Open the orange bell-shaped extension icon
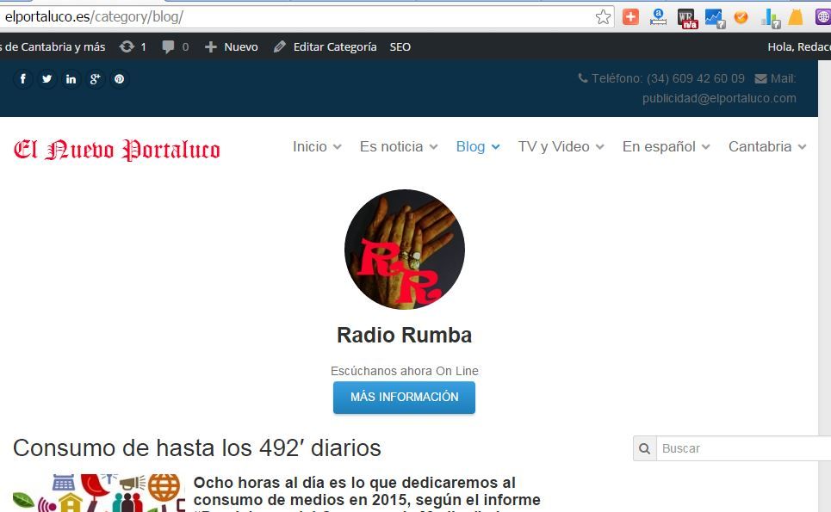Image resolution: width=831 pixels, height=512 pixels. coord(796,17)
